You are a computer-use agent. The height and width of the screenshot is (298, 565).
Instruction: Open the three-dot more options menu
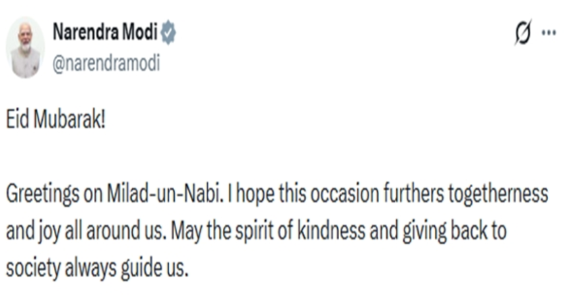pyautogui.click(x=549, y=33)
